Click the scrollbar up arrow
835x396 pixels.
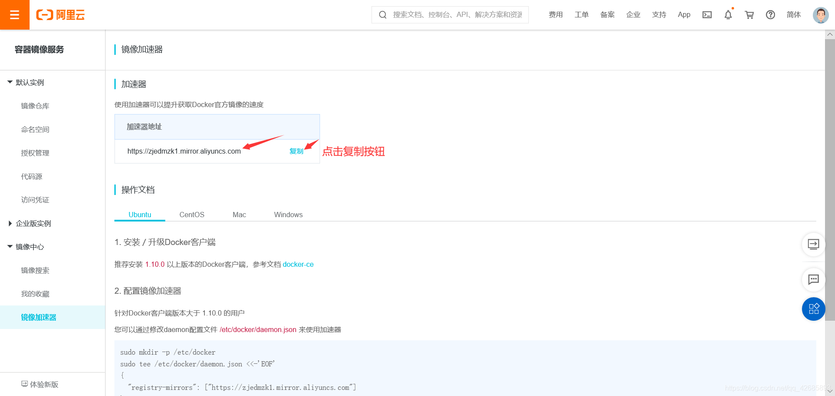[x=830, y=34]
